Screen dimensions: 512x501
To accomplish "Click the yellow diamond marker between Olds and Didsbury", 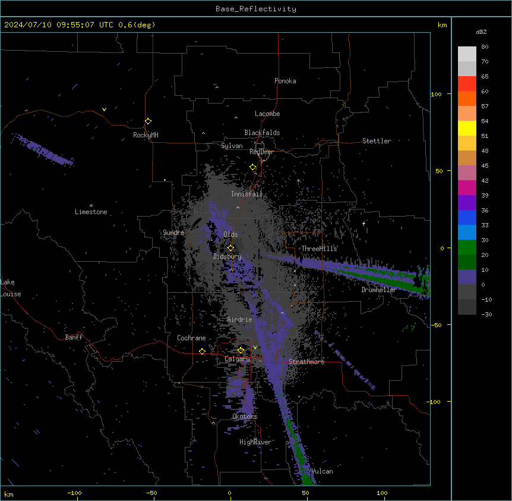I will tap(230, 248).
